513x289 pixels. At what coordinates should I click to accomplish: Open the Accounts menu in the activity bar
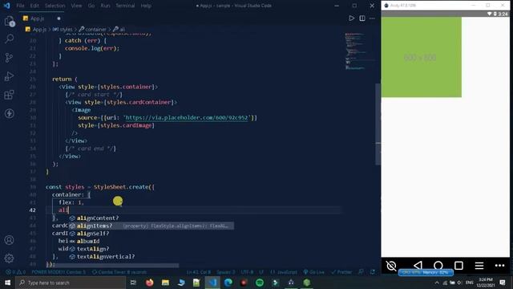(x=9, y=240)
